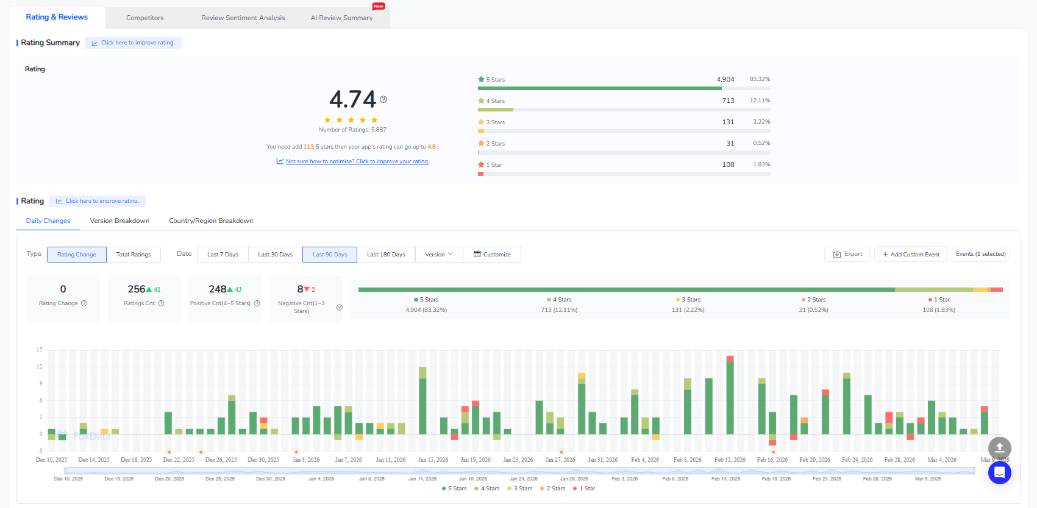
Task: Open the Version Breakdown tab
Action: pyautogui.click(x=119, y=220)
